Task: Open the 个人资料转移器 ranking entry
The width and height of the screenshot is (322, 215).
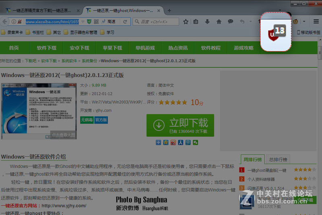Action: click(261, 179)
